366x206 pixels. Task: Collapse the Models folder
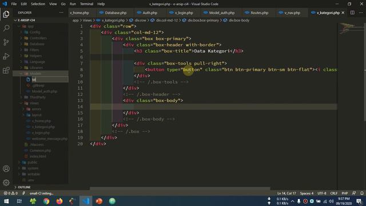click(41, 73)
